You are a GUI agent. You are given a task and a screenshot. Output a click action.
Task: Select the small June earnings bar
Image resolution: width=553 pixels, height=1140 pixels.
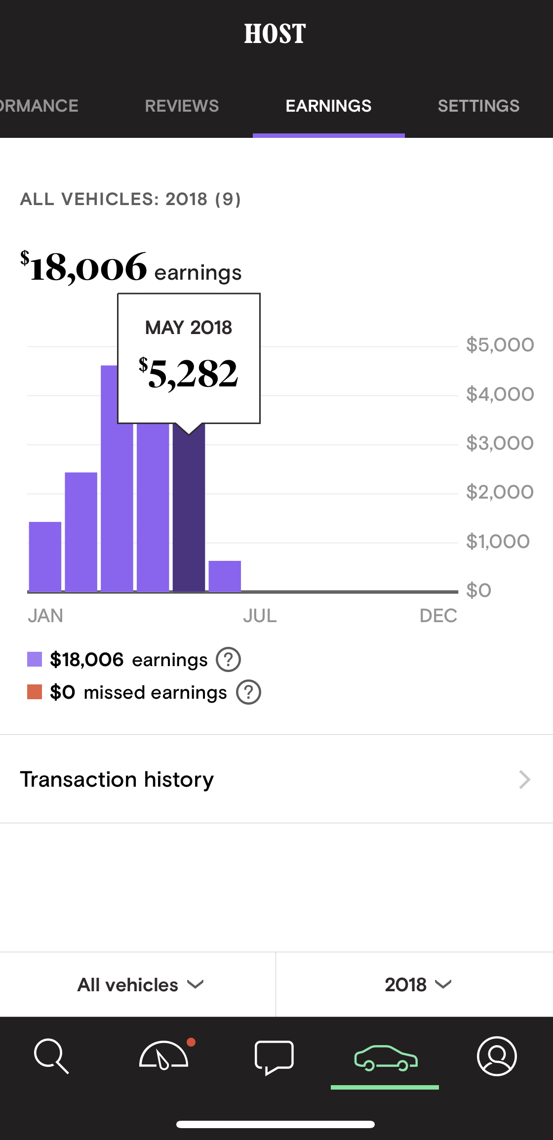click(225, 576)
